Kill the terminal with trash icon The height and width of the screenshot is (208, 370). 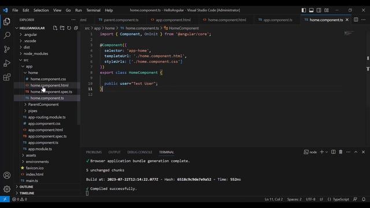341,152
